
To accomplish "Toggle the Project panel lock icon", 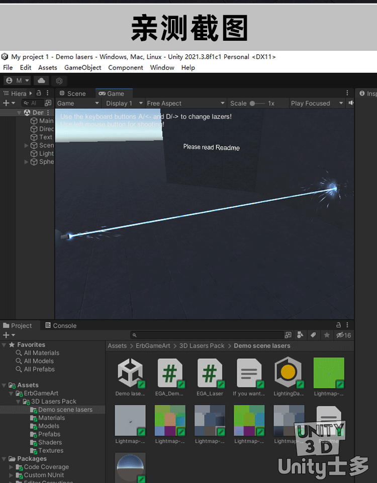I will (x=338, y=326).
